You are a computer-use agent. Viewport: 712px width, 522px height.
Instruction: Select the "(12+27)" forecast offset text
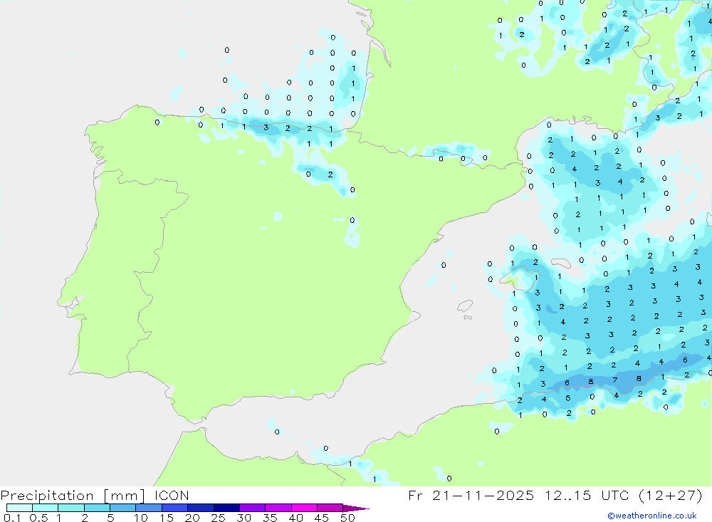click(x=670, y=495)
